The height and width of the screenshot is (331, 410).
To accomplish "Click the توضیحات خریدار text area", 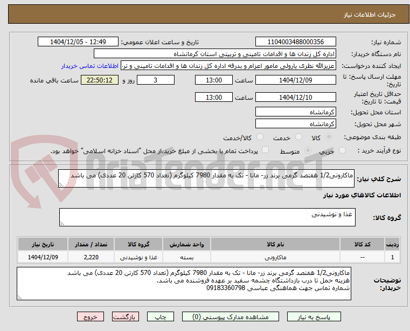I will tap(184, 284).
